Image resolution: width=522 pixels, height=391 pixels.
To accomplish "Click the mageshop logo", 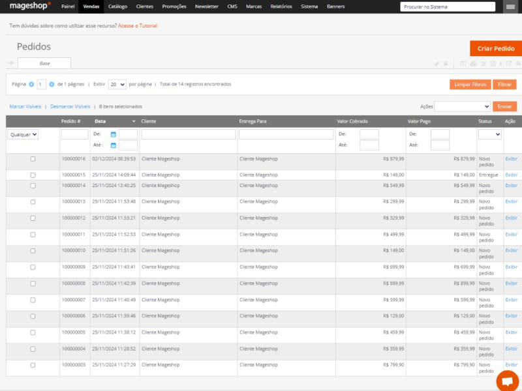I will pos(30,6).
